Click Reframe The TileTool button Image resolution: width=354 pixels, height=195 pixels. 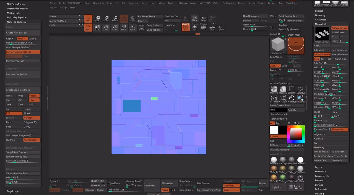23,75
